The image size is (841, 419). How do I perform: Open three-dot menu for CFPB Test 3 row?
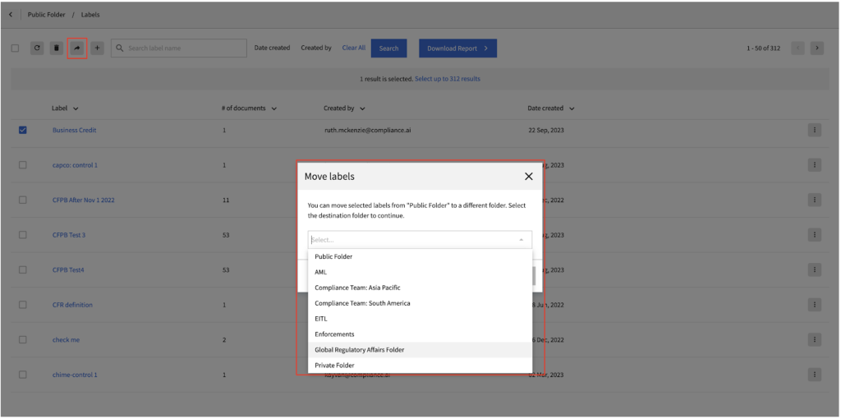point(814,235)
